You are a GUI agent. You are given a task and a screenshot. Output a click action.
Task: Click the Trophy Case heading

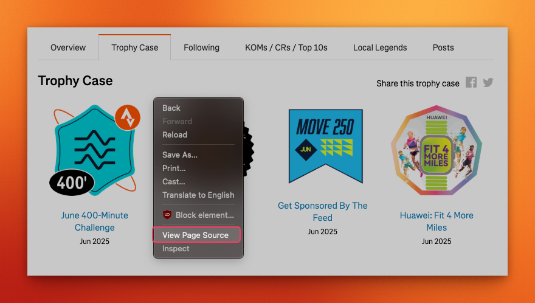coord(75,81)
